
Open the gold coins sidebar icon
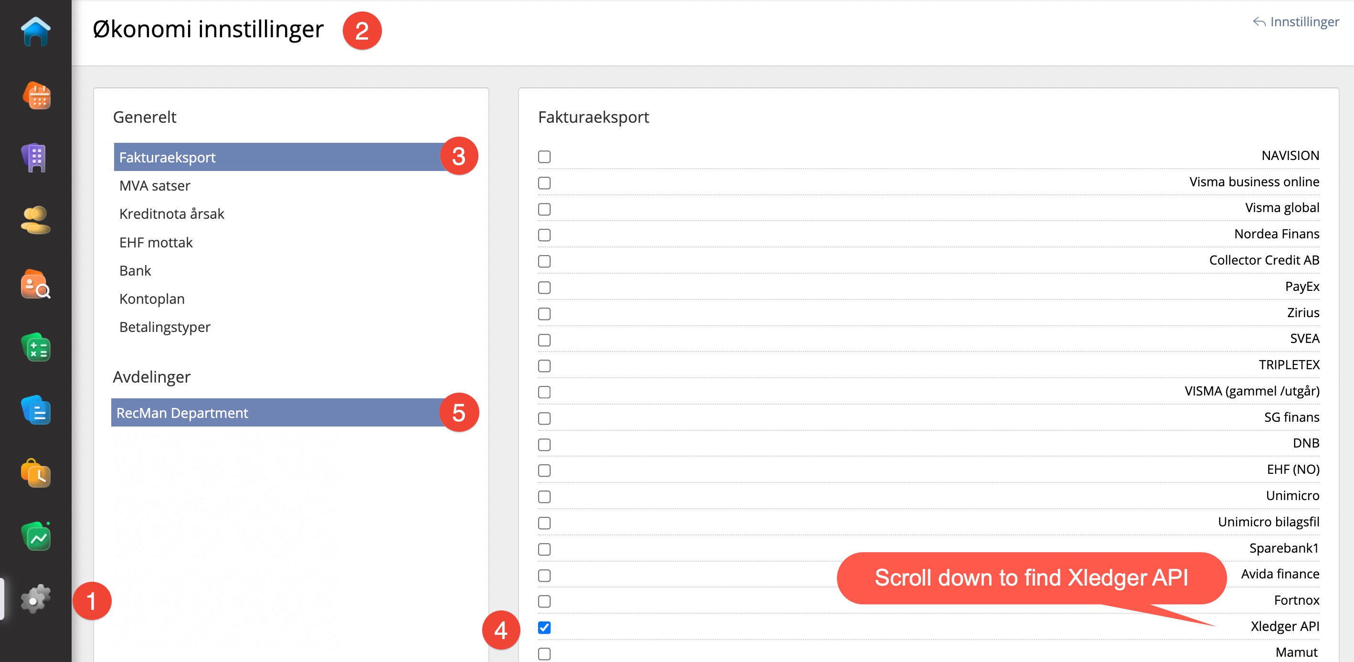coord(36,220)
